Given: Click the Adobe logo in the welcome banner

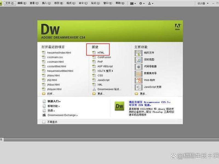Looking at the screenshot, I should tap(177, 27).
